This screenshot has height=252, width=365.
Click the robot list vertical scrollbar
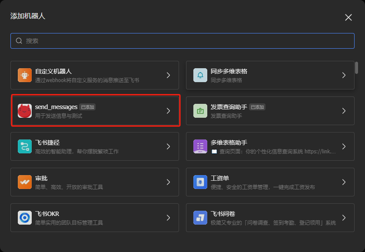pyautogui.click(x=356, y=68)
